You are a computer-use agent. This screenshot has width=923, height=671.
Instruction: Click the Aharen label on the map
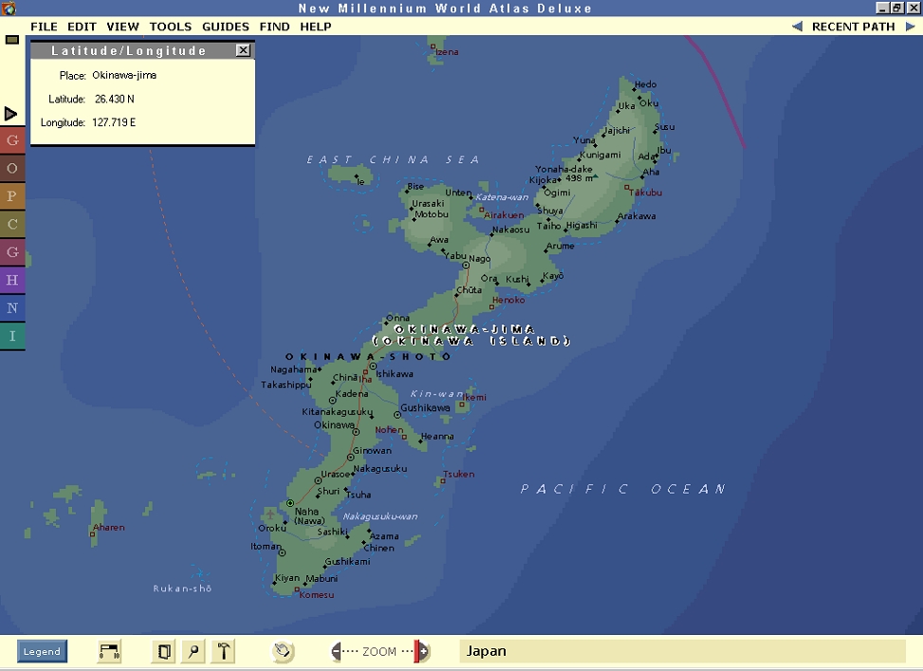(109, 528)
